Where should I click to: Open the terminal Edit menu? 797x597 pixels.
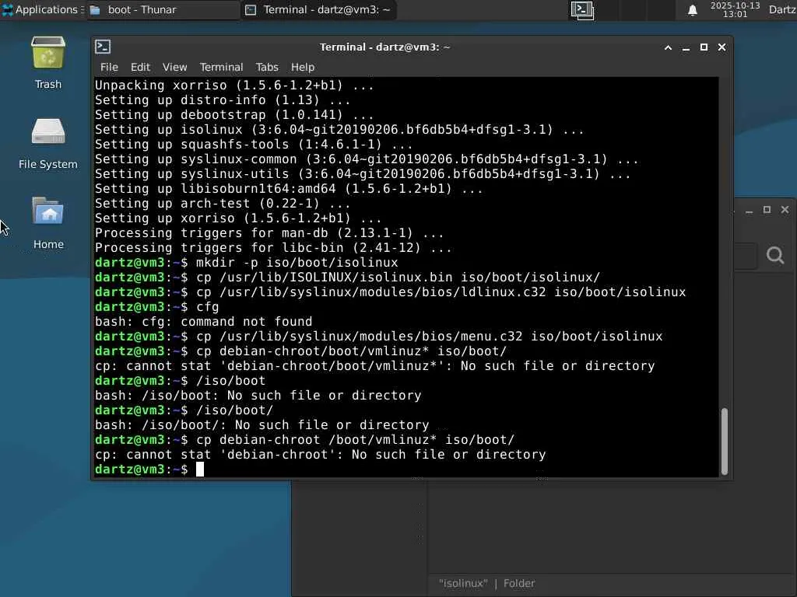(x=140, y=67)
